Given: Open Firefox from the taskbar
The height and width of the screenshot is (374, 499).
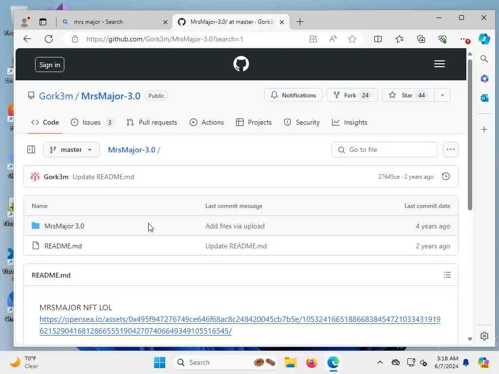Looking at the screenshot, I should pyautogui.click(x=311, y=362).
